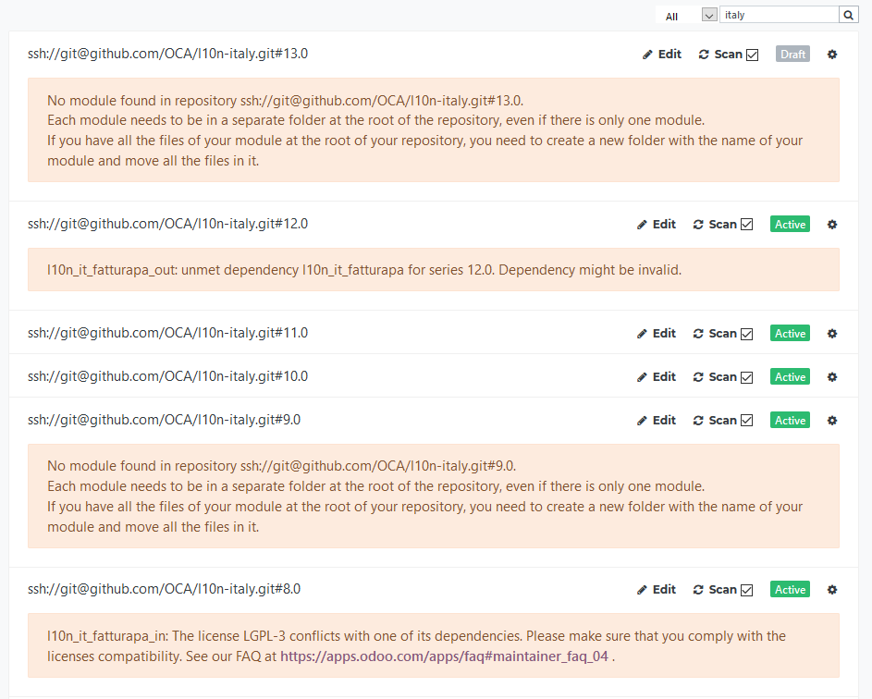Scan the l10n-italy 8.0 repository
Screen dimensions: 872x699
pyautogui.click(x=716, y=590)
